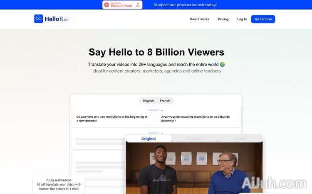Image resolution: width=312 pixels, height=194 pixels.
Task: Expand the Speaker A dropdown chevron
Action: [x=162, y=110]
